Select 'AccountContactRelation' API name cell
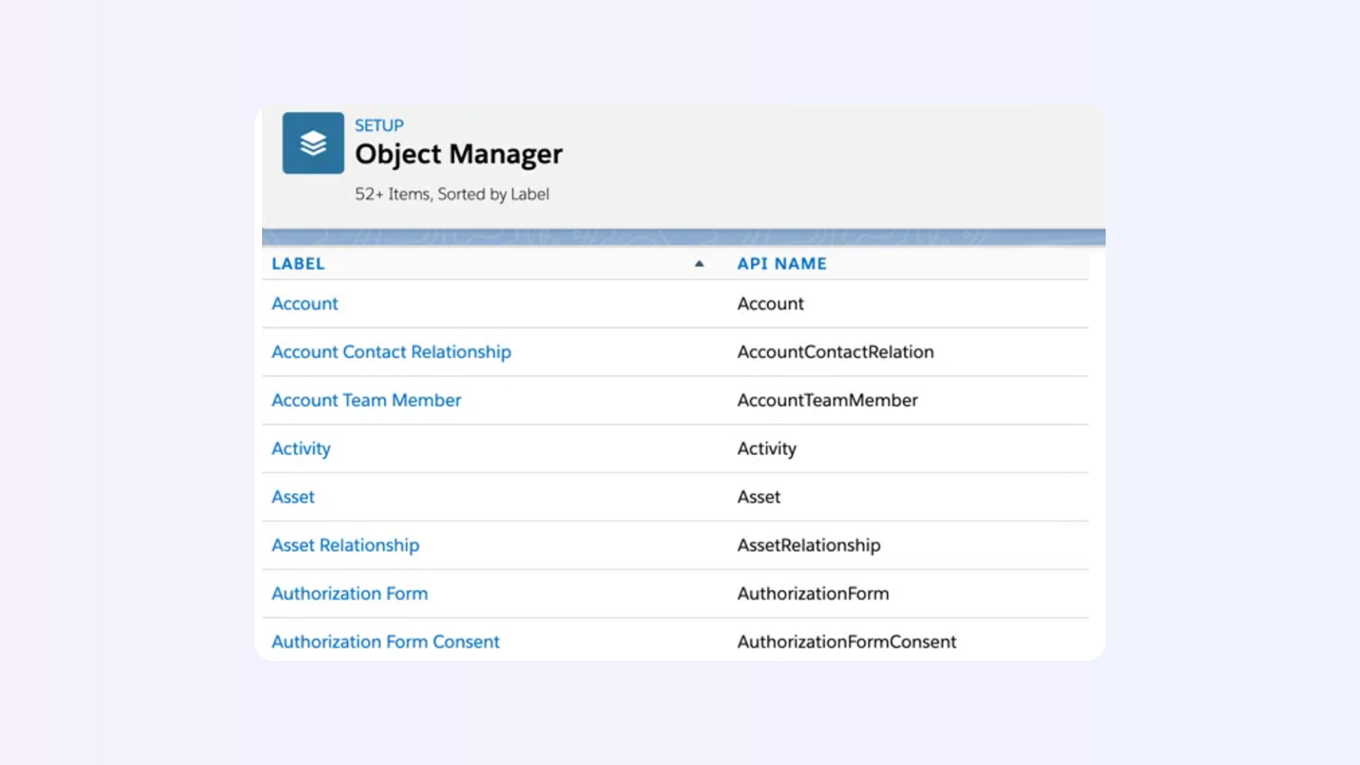Viewport: 1360px width, 765px height. pos(836,352)
